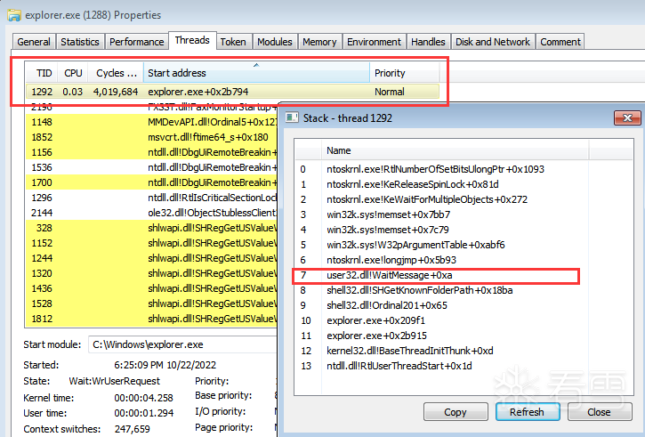Select thread 1156 DbgUiRemoteBreakin row

(151, 152)
